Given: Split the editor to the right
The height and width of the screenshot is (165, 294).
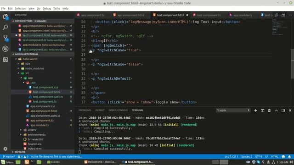Looking at the screenshot, I should pos(283,15).
